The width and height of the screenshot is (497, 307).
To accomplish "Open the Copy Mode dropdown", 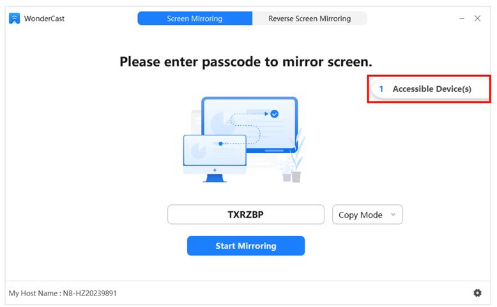I will (x=367, y=215).
